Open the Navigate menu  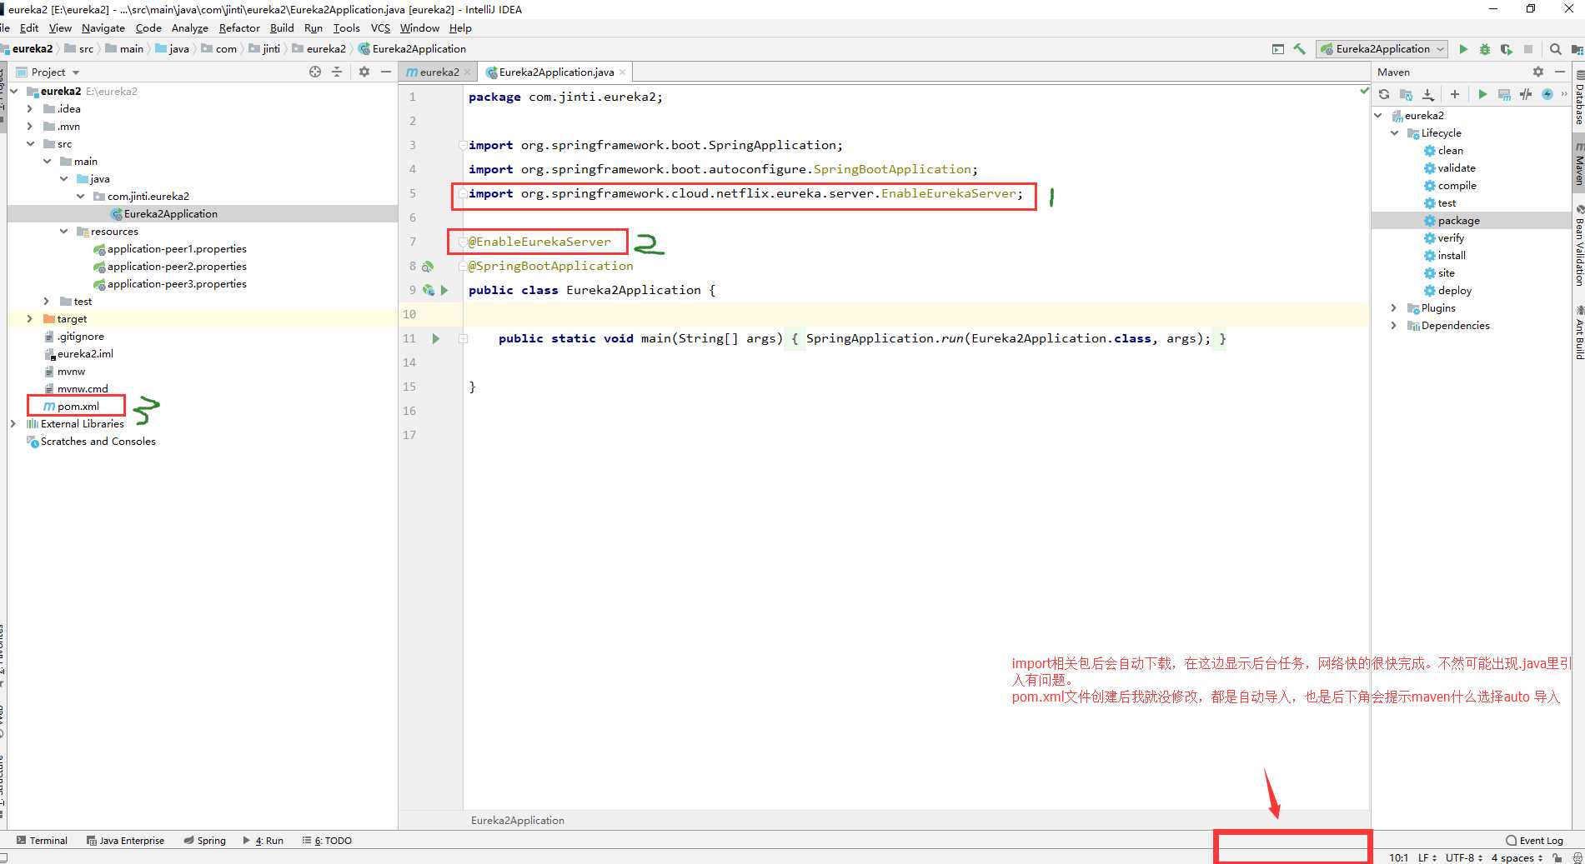click(x=103, y=27)
